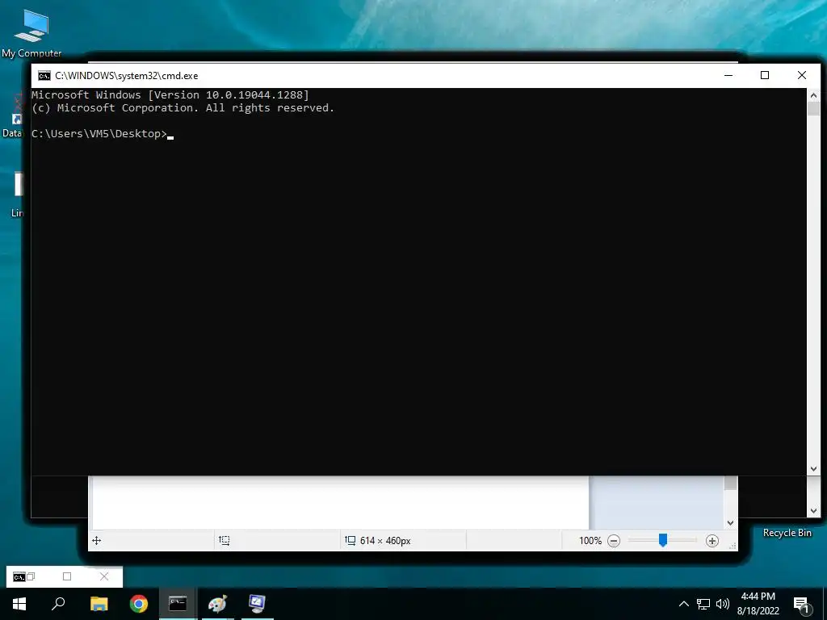Image resolution: width=827 pixels, height=620 pixels.
Task: Click the Paint window resize grip
Action: [733, 547]
